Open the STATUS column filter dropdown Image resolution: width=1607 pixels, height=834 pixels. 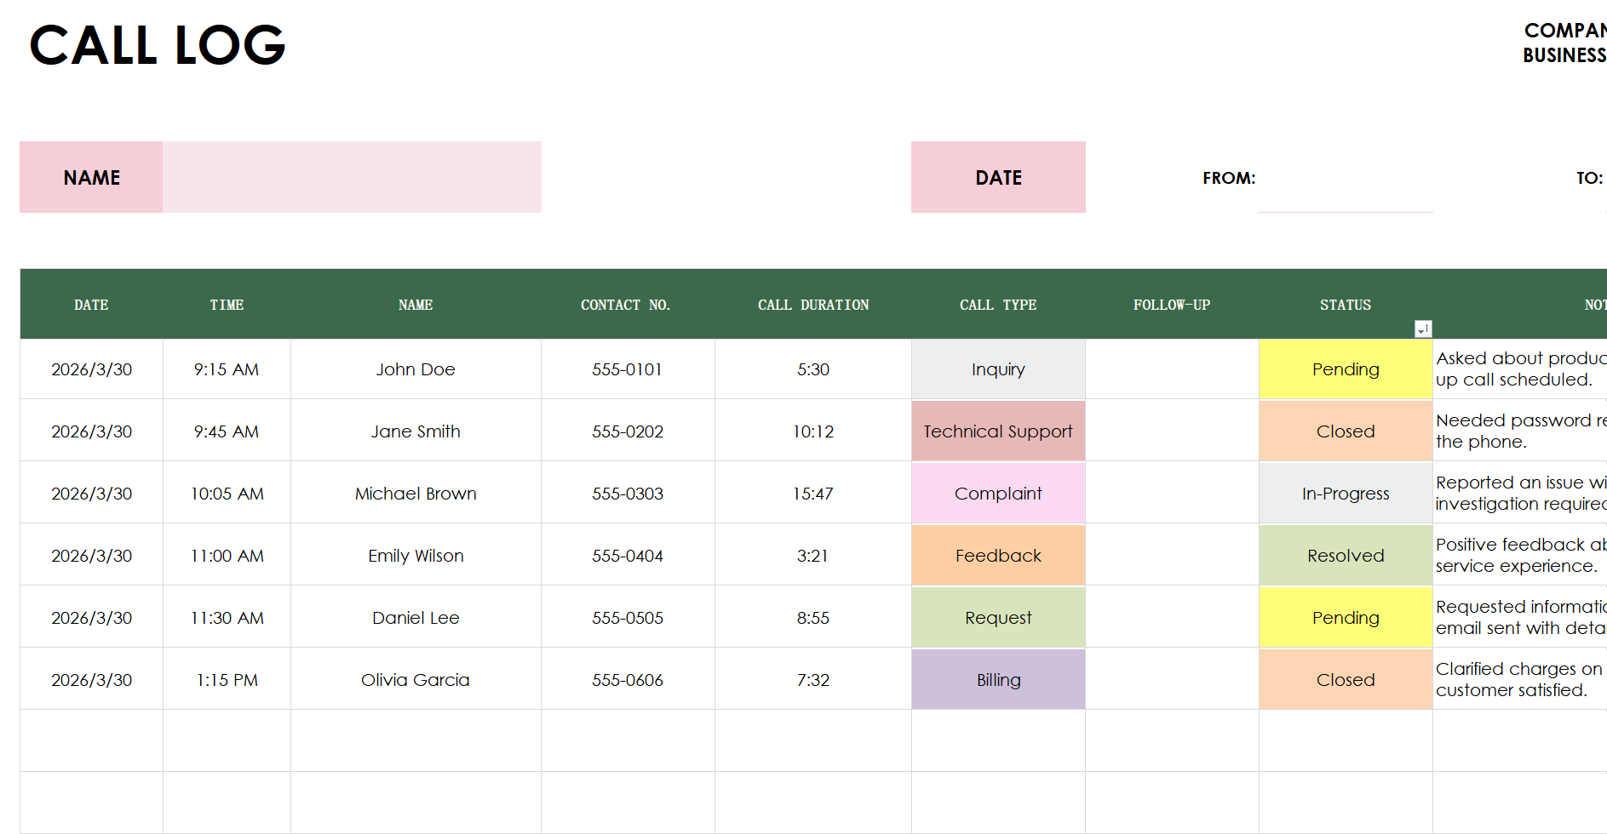coord(1423,329)
